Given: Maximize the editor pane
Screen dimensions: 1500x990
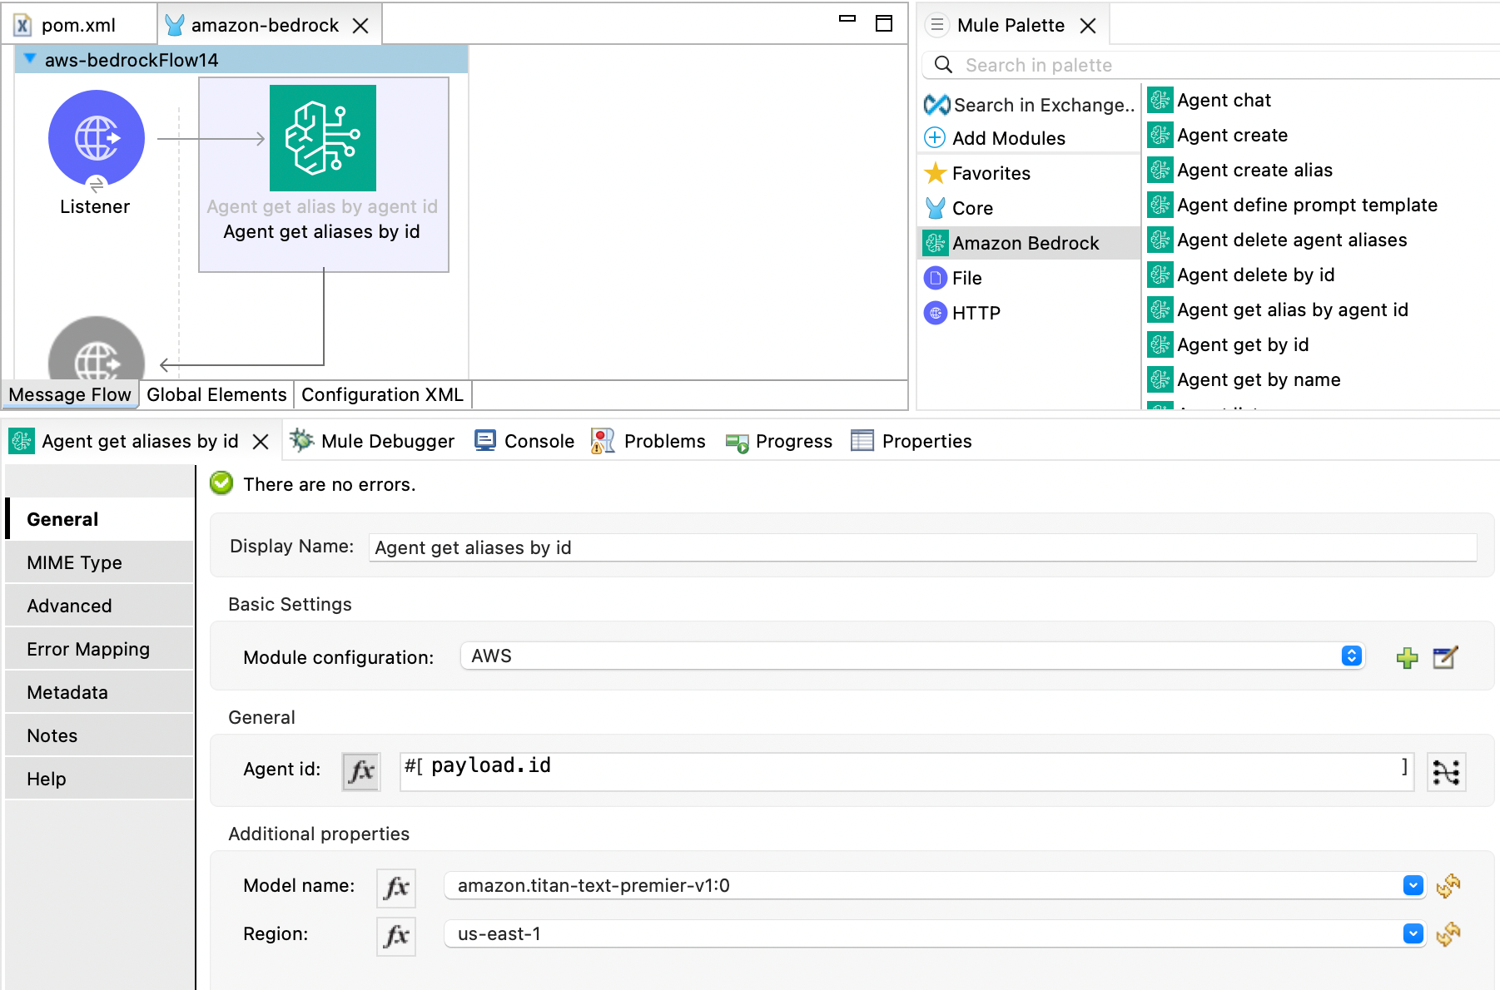Looking at the screenshot, I should [x=884, y=23].
